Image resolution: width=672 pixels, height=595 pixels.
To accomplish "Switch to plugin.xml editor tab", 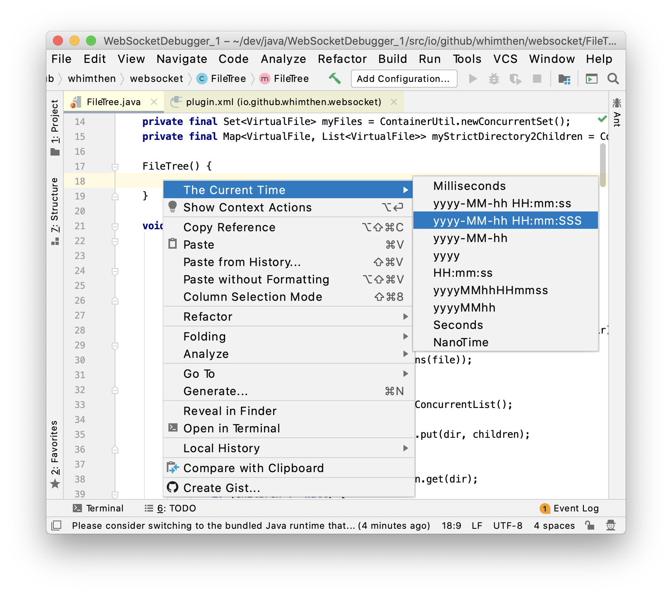I will (x=284, y=102).
